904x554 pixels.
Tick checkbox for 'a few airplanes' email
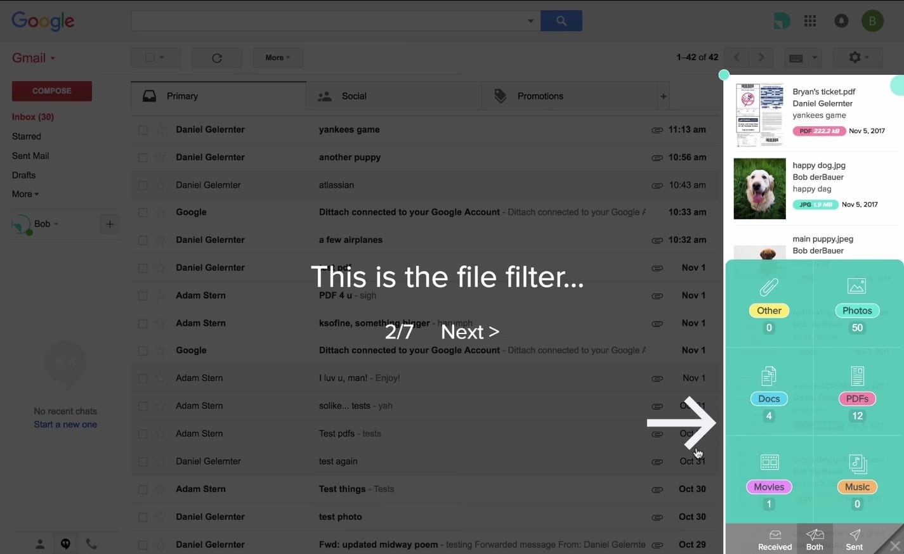143,240
